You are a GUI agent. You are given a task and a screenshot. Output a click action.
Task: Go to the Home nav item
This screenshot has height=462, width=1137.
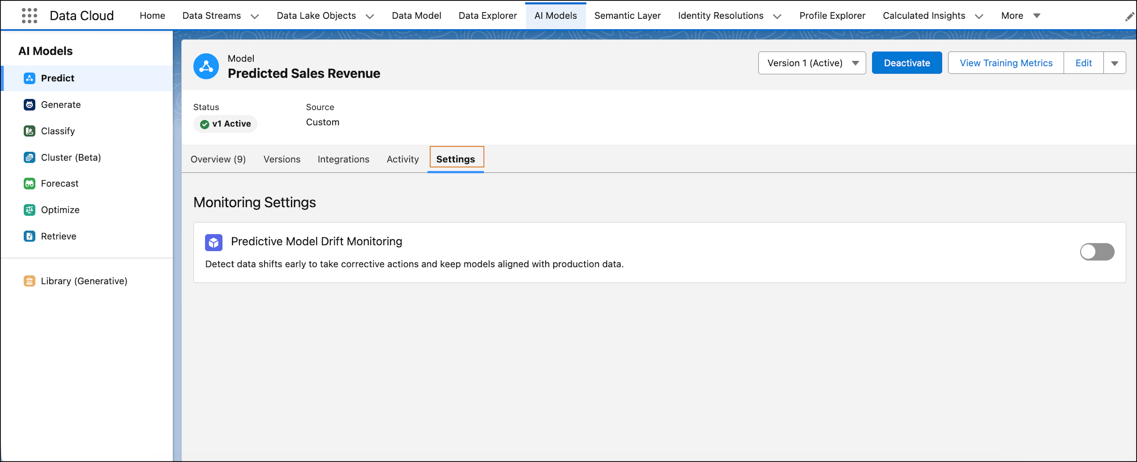pyautogui.click(x=152, y=15)
